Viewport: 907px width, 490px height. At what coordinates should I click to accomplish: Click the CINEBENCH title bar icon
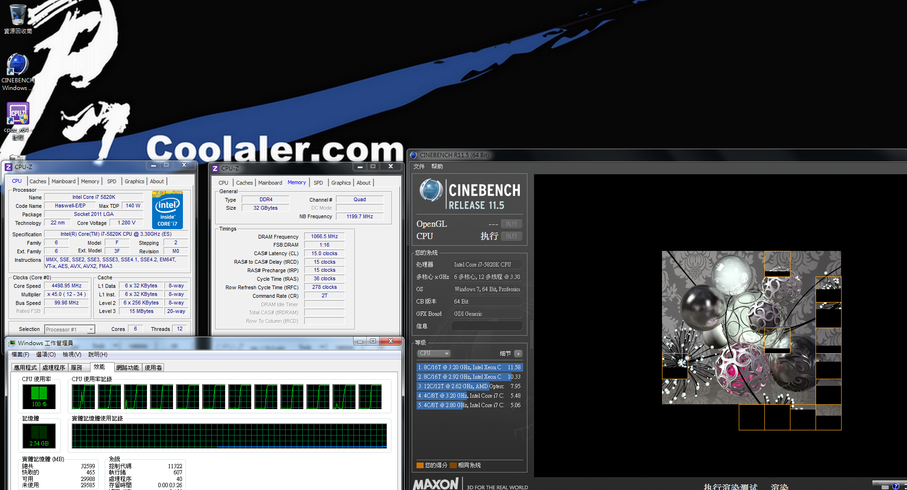click(414, 155)
